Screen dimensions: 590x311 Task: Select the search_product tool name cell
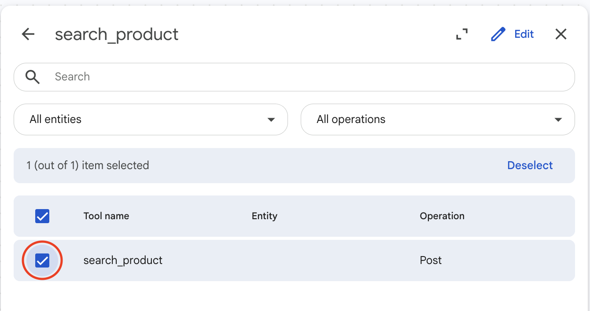pyautogui.click(x=123, y=260)
